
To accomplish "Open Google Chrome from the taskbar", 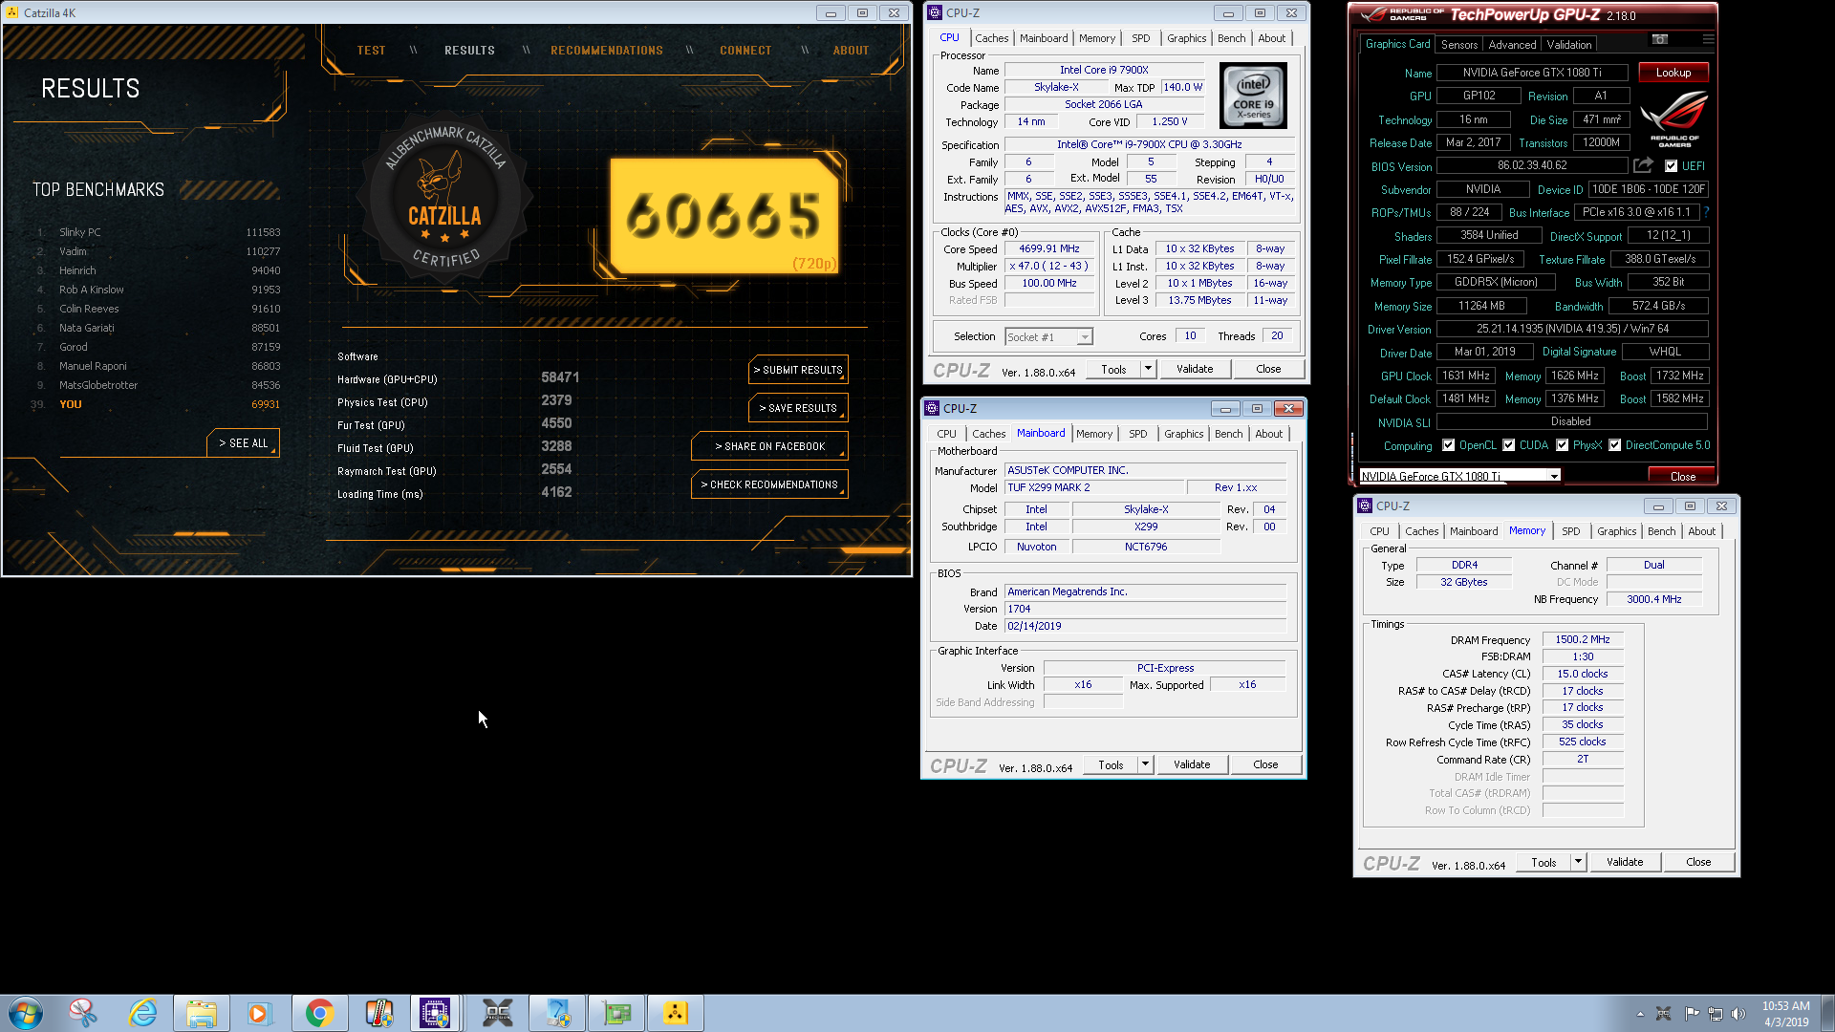I will 319,1013.
